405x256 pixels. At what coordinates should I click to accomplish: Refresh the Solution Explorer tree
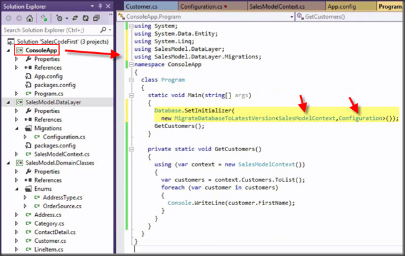(x=85, y=18)
